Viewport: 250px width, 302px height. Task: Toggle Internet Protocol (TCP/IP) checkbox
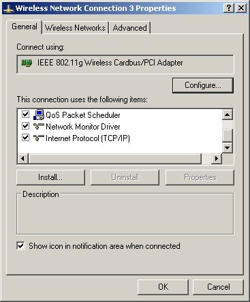pos(25,138)
